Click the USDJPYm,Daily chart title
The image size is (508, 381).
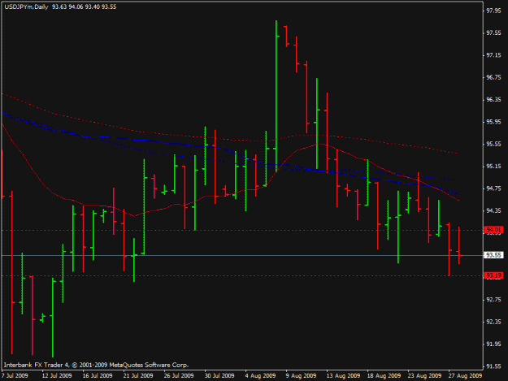[x=26, y=6]
